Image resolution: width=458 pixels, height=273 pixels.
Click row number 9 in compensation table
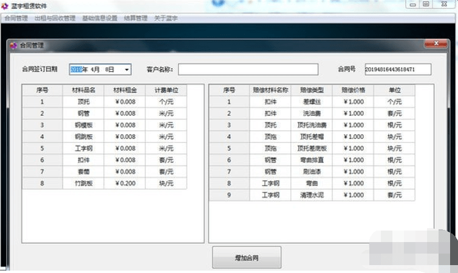coord(229,195)
